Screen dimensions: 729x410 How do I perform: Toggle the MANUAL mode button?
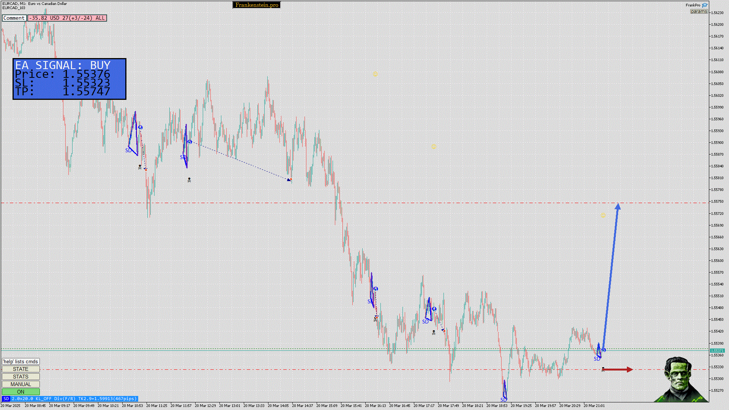pyautogui.click(x=21, y=384)
